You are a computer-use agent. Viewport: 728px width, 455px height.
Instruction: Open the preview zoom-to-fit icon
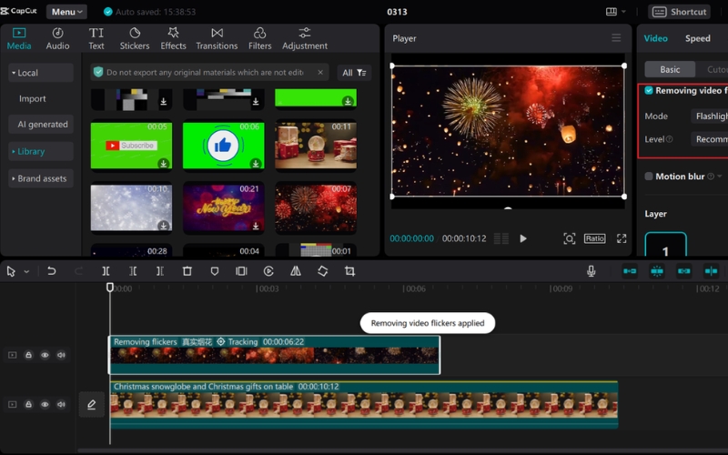tap(570, 238)
